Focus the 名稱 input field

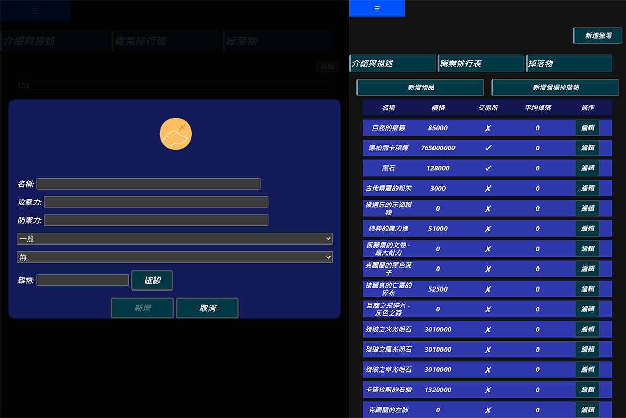point(149,184)
